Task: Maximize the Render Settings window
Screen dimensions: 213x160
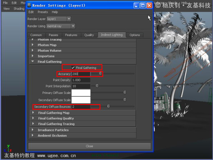Action: point(143,5)
